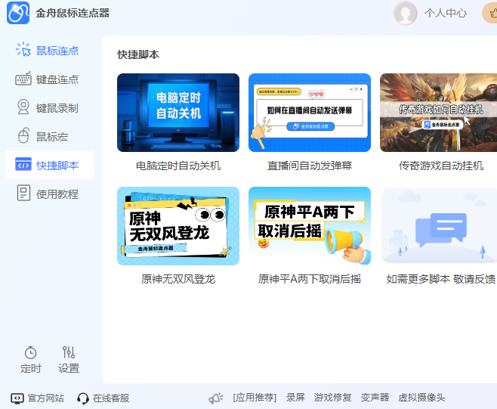Screen dimensions: 497x409
Task: Open the 游戏修复 recommended app link
Action: click(333, 398)
